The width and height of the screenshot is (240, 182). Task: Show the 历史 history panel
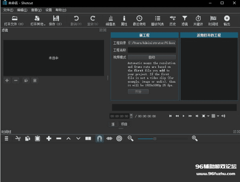coord(172,20)
